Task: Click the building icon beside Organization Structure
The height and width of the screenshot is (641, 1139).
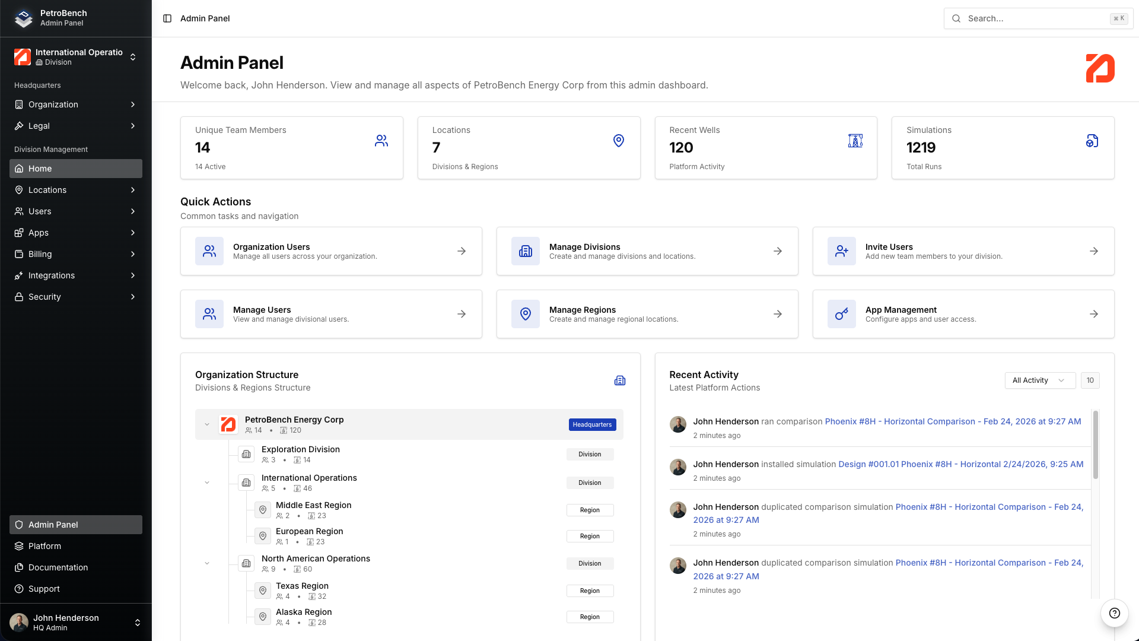Action: pos(620,380)
